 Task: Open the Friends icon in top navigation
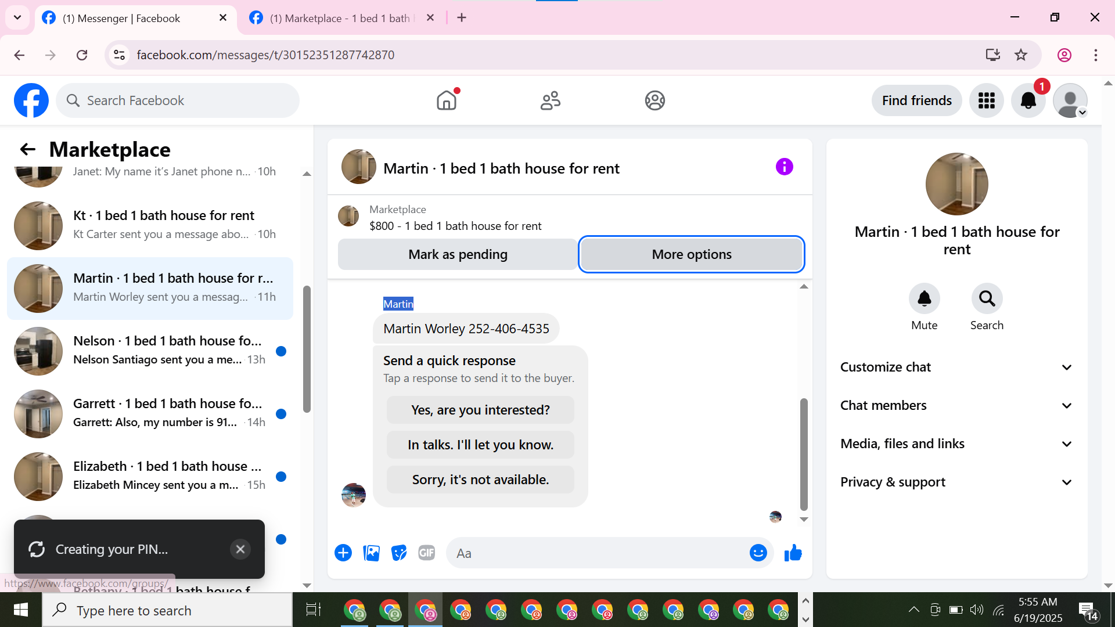click(551, 100)
